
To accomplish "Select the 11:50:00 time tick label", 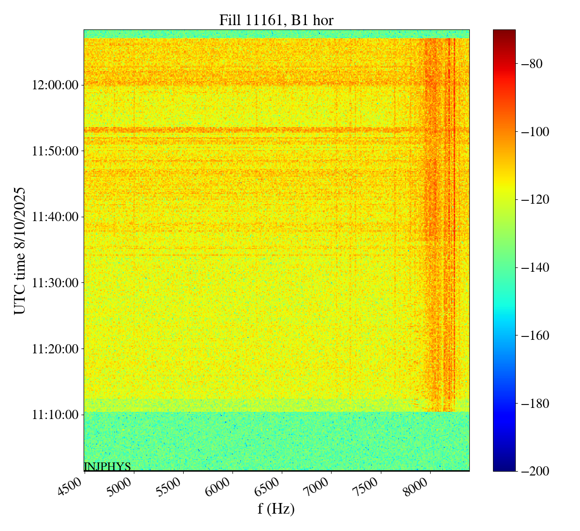I will (55, 151).
